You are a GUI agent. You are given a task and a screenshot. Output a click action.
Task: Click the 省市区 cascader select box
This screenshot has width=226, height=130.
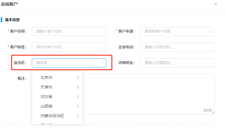[x=69, y=63]
